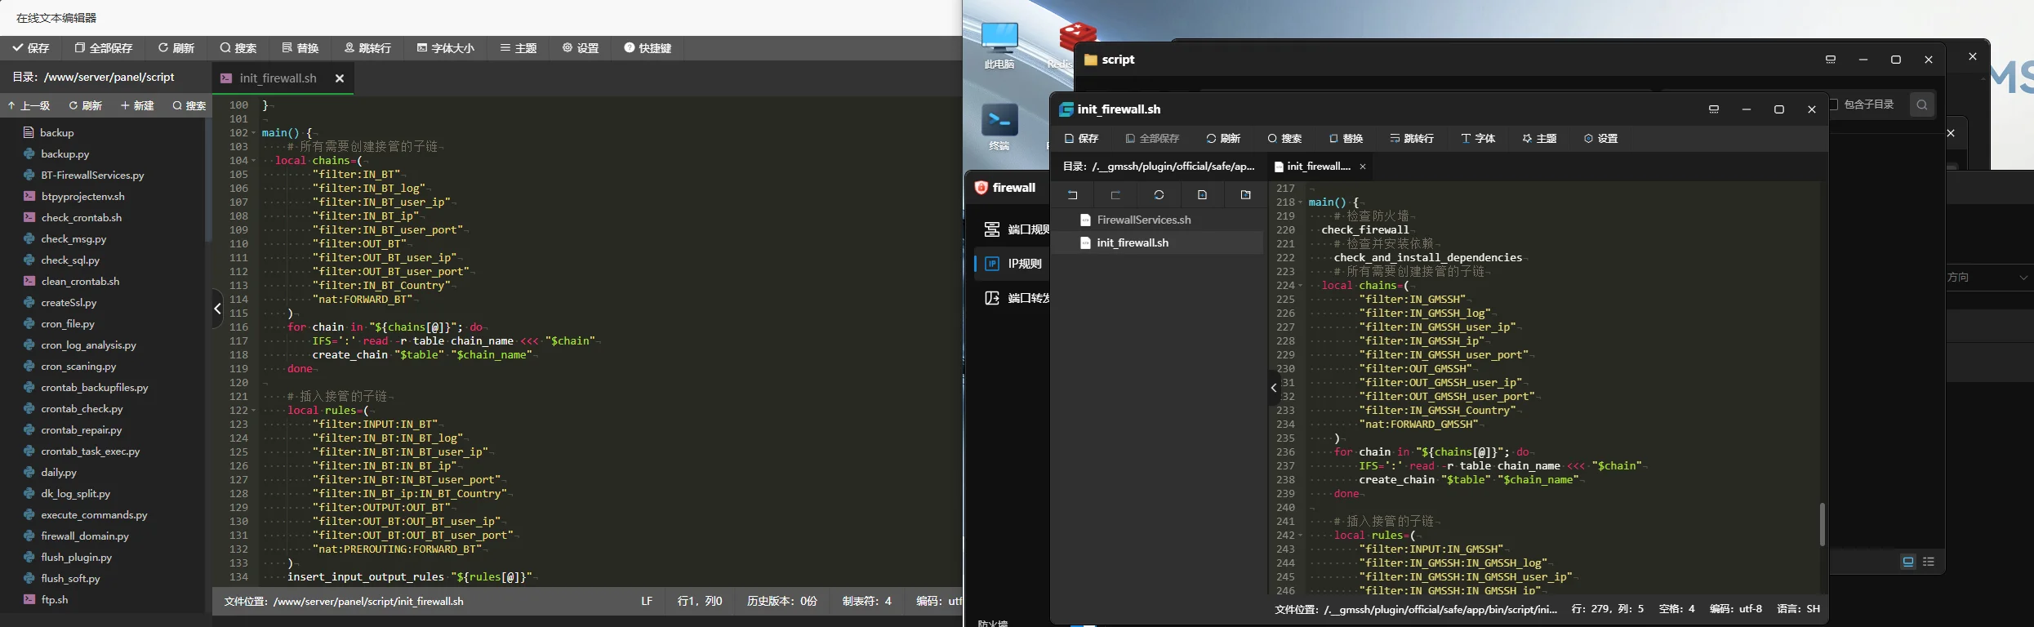This screenshot has width=2034, height=627.
Task: Click the right editor vertical scrollbar thumb
Action: tap(1822, 524)
